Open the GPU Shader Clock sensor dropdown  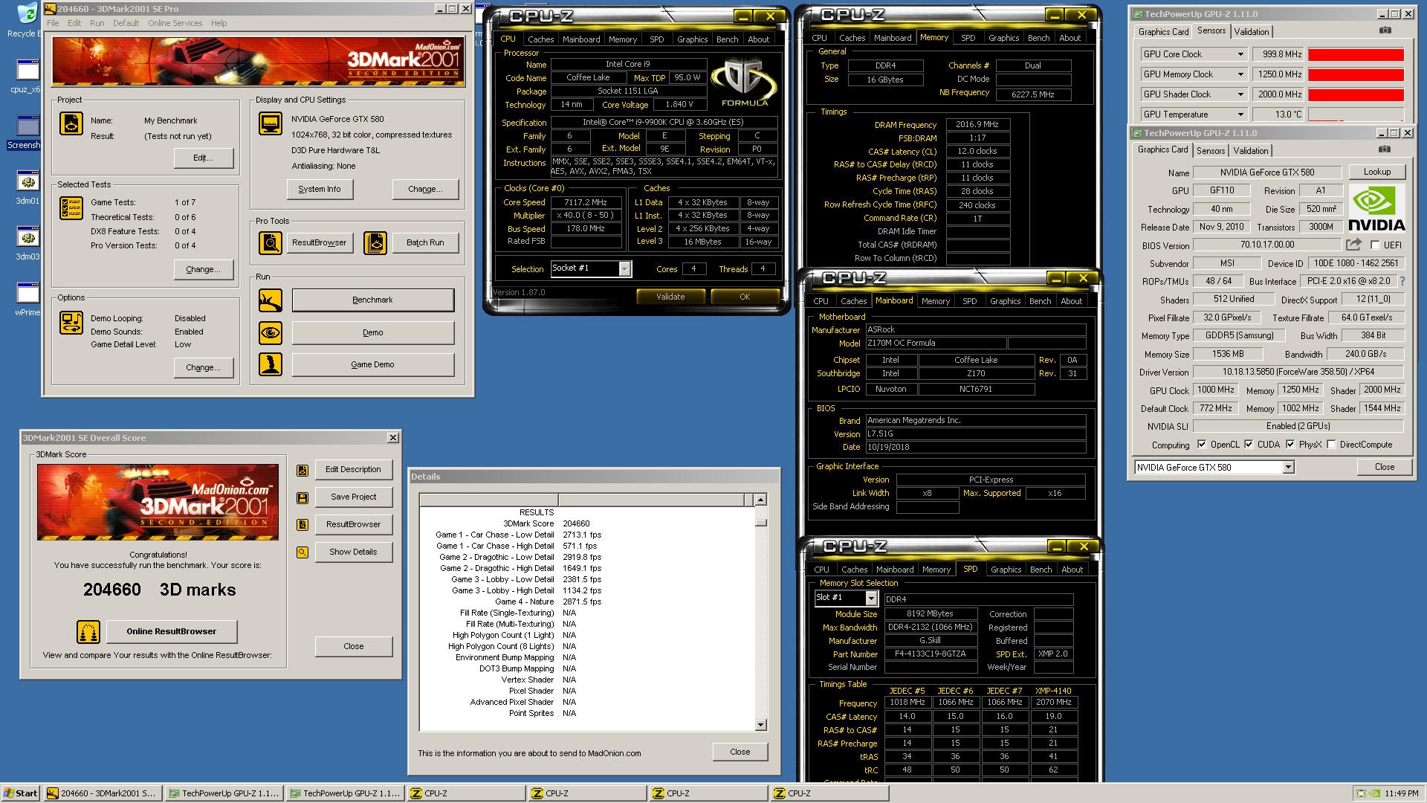point(1240,94)
